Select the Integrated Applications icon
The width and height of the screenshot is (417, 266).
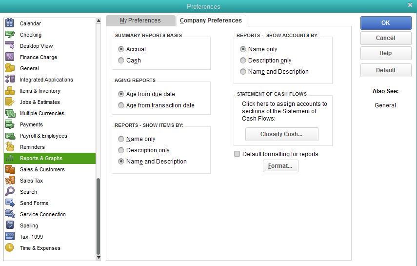click(10, 80)
